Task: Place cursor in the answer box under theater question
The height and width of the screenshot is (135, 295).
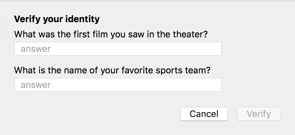Action: tap(118, 49)
